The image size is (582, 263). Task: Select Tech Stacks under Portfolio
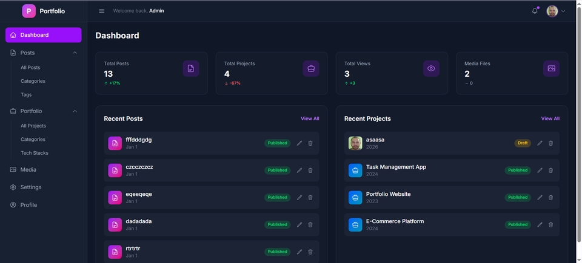[34, 153]
